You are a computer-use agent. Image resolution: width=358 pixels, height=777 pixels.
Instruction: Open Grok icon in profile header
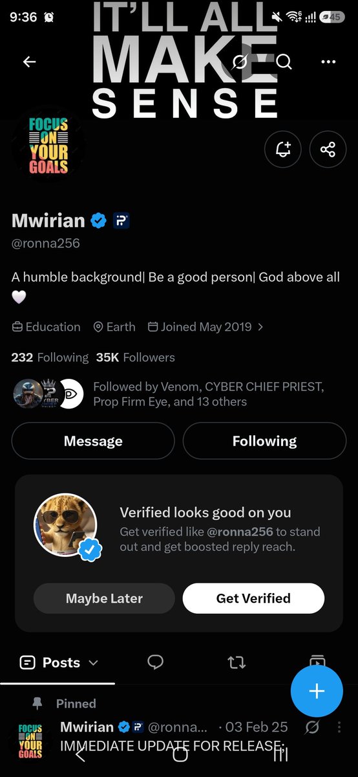241,62
